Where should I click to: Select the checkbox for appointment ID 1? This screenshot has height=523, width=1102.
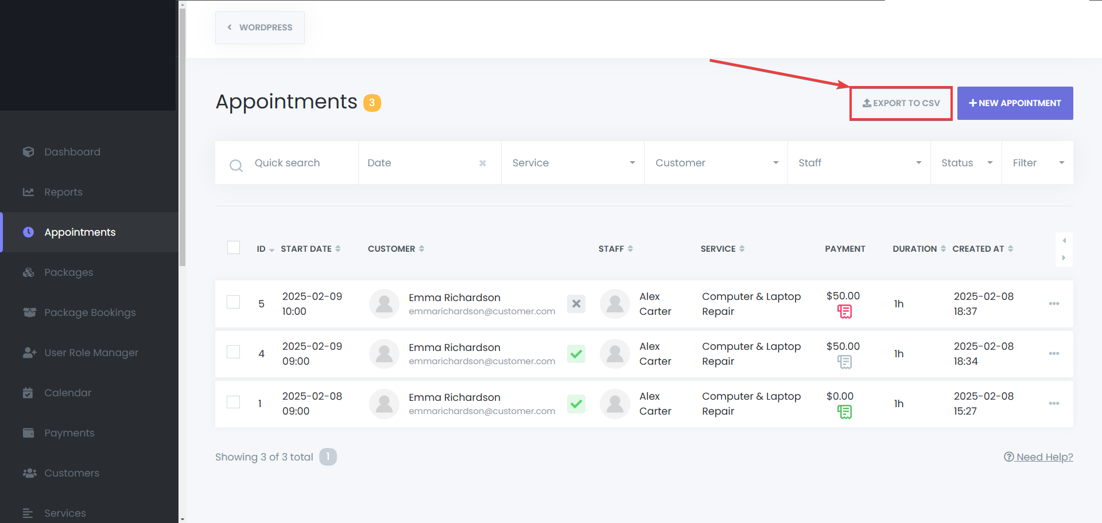[x=234, y=402]
